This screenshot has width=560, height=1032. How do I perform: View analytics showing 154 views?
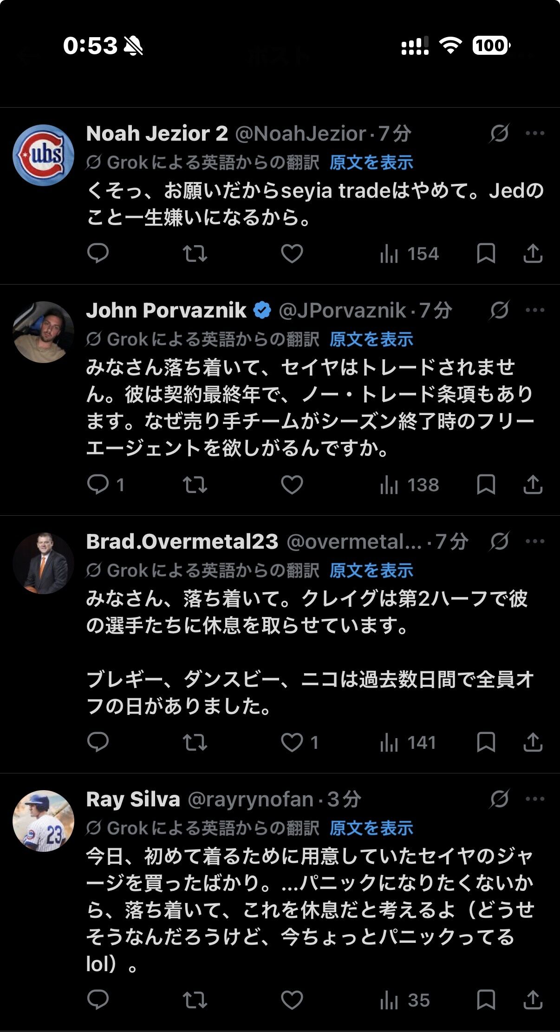(409, 254)
